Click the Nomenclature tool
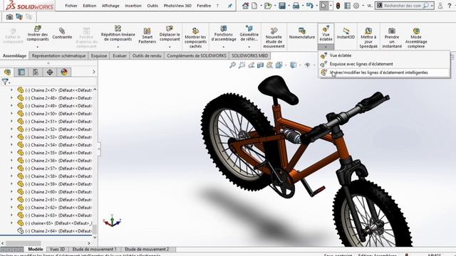Viewport: 456px width, 256px height. pos(302,33)
